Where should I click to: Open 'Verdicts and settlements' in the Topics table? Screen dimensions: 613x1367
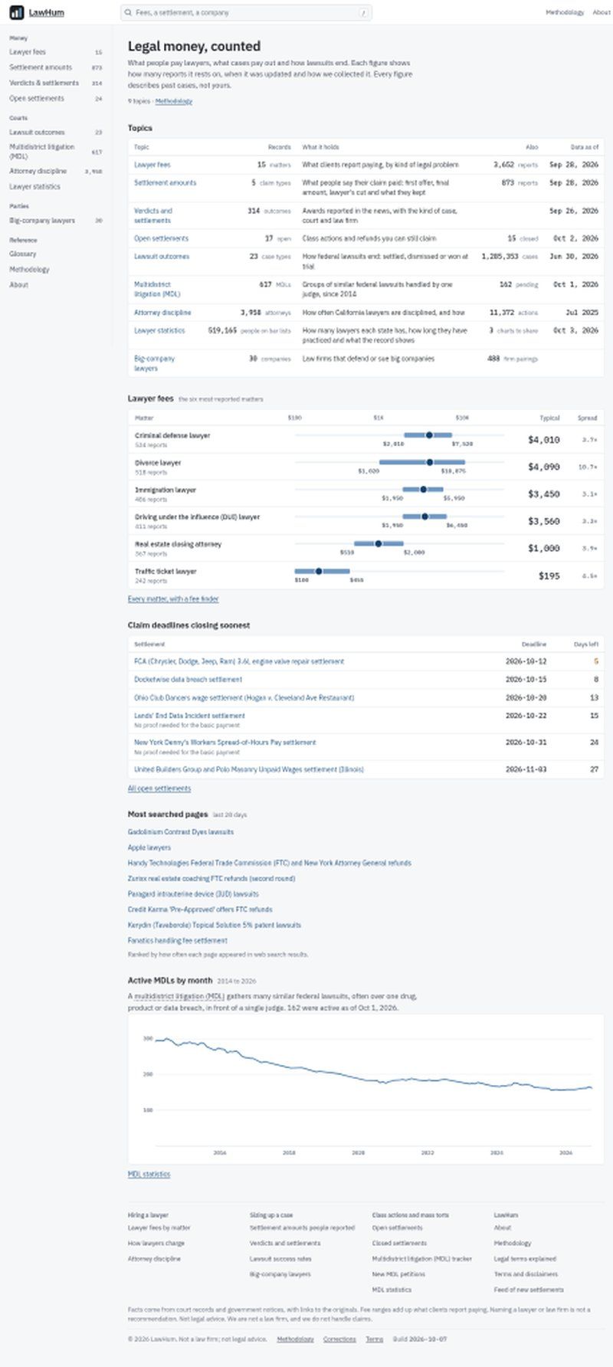point(153,215)
